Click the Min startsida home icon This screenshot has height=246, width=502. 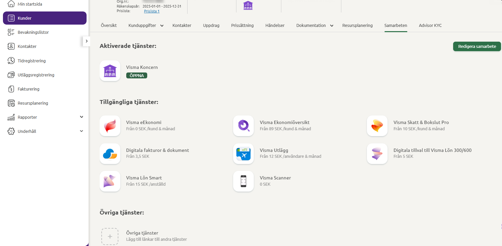pyautogui.click(x=11, y=4)
